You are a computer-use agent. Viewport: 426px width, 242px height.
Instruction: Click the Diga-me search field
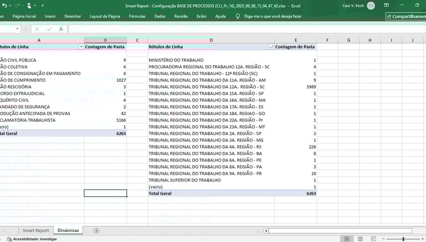coord(273,17)
